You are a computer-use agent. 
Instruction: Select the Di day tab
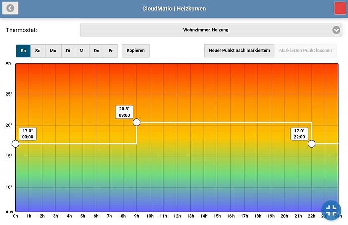pos(68,51)
